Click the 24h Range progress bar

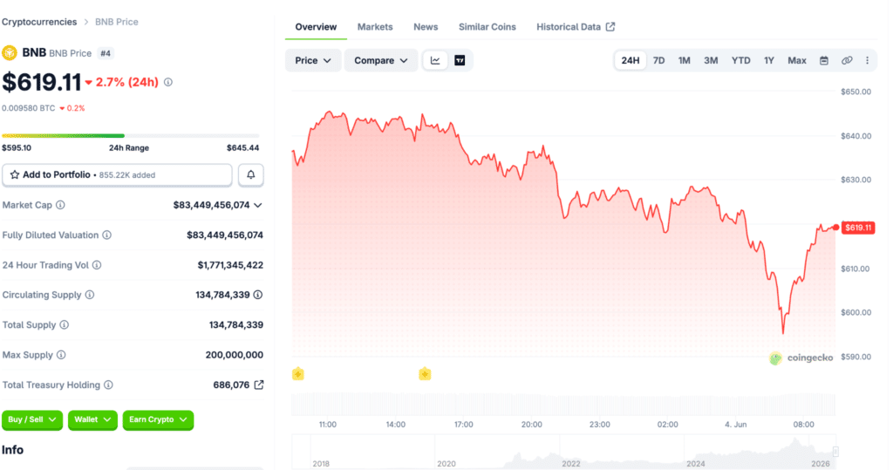point(131,135)
